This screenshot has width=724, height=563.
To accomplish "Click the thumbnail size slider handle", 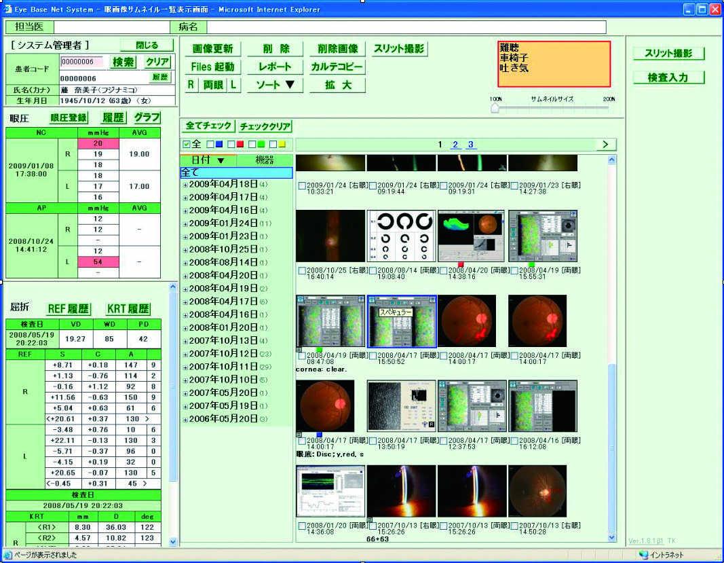I will 495,109.
